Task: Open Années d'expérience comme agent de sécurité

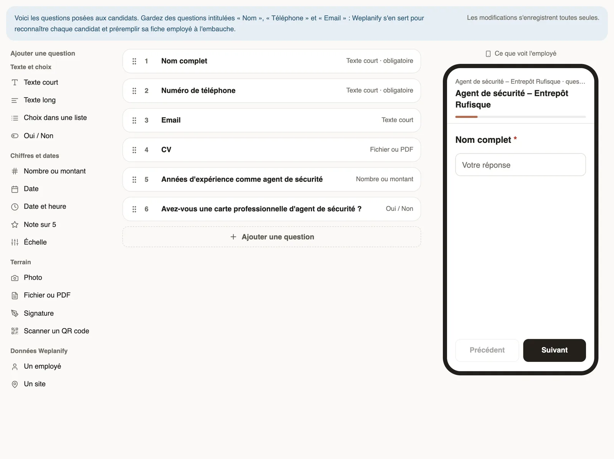Action: 272,179
